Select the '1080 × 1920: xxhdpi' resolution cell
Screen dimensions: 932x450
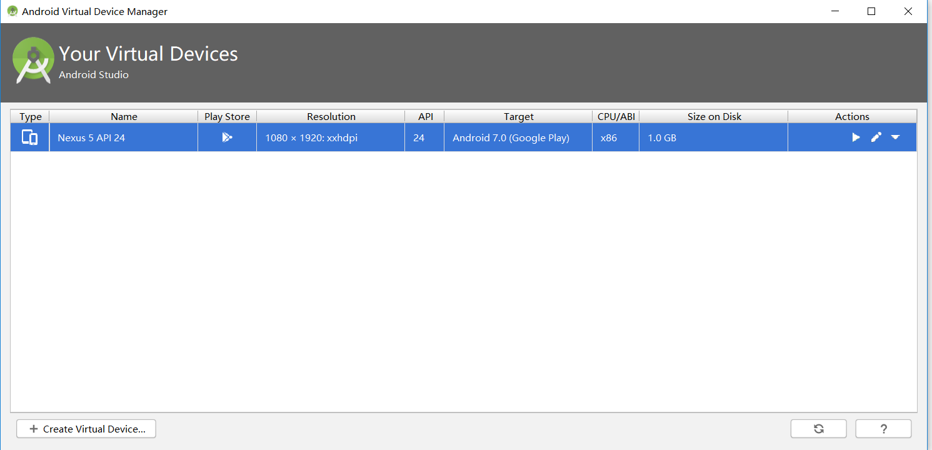click(331, 137)
